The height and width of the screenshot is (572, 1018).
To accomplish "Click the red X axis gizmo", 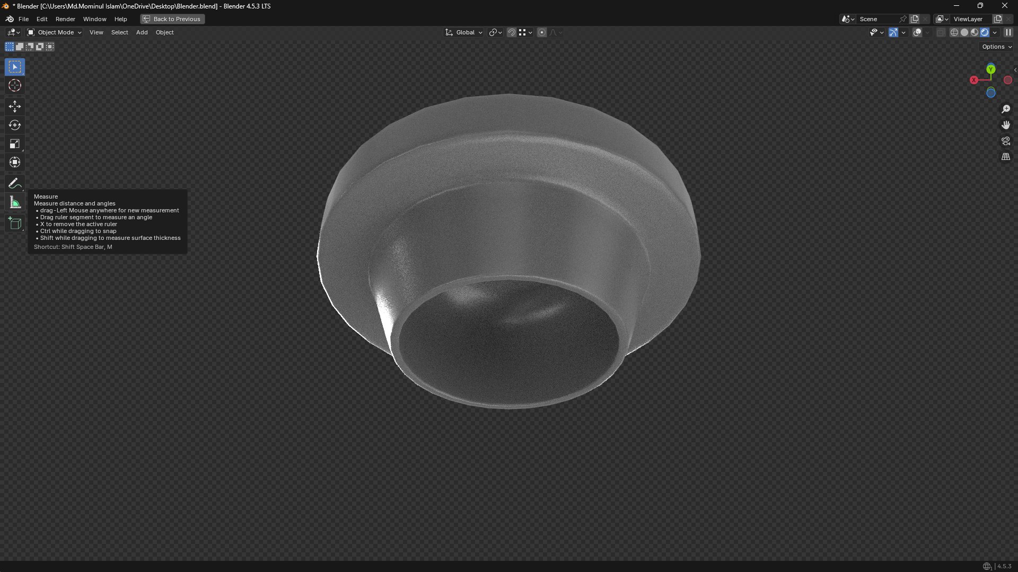I will point(974,80).
